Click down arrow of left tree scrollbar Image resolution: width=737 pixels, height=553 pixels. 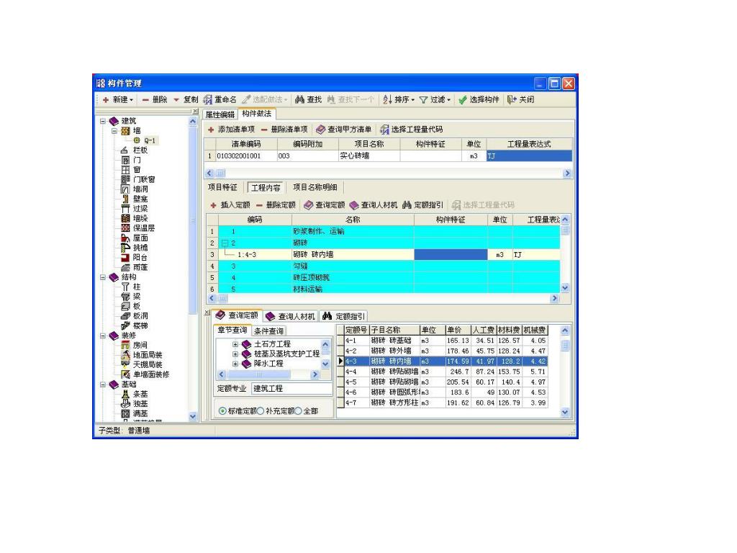193,416
